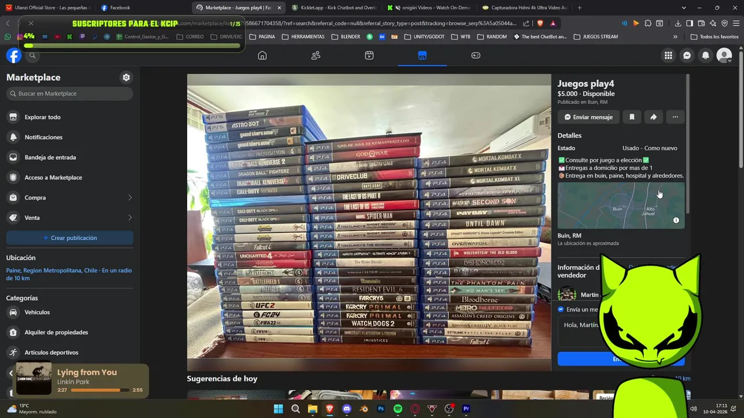Open Facebook search magnifier
Image resolution: width=744 pixels, height=418 pixels.
click(33, 55)
